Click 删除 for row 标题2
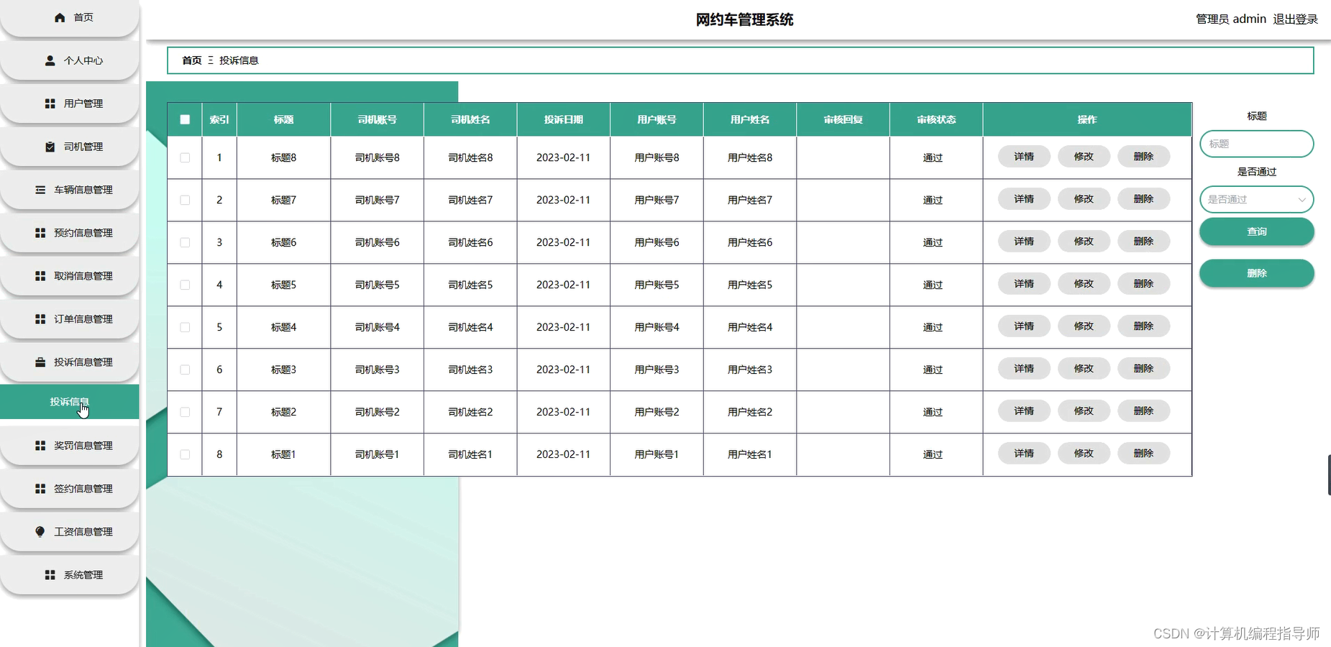The image size is (1331, 647). pos(1143,411)
